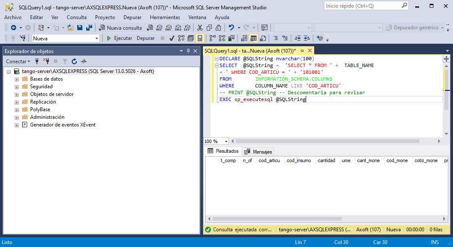453x247 pixels.
Task: Display the estimated execution plan
Action: (x=181, y=38)
